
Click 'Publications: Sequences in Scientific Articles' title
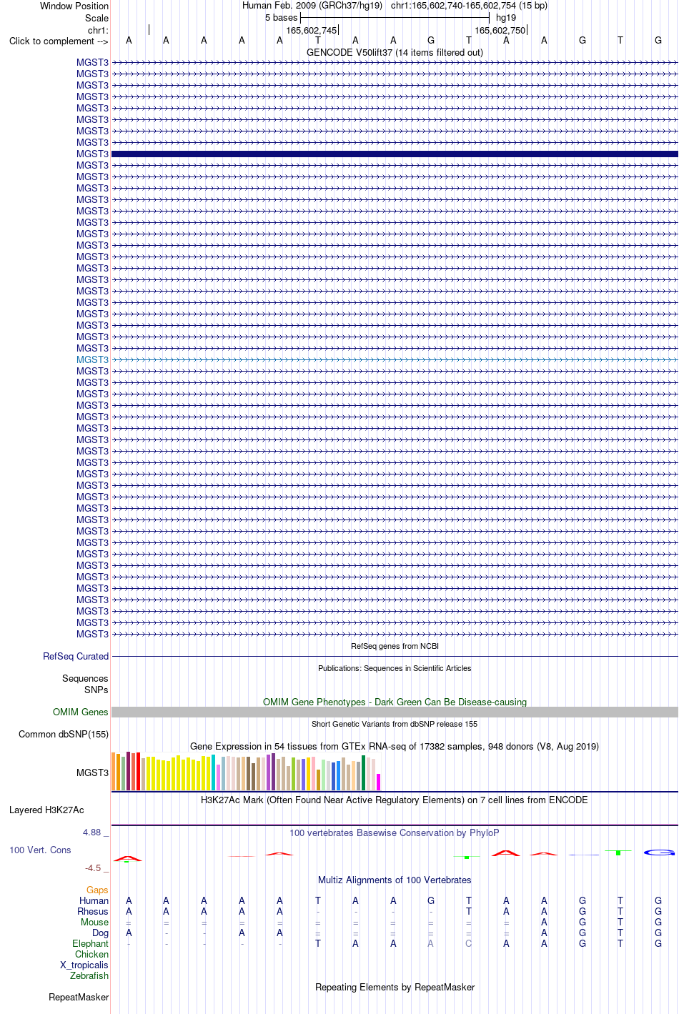pyautogui.click(x=395, y=668)
